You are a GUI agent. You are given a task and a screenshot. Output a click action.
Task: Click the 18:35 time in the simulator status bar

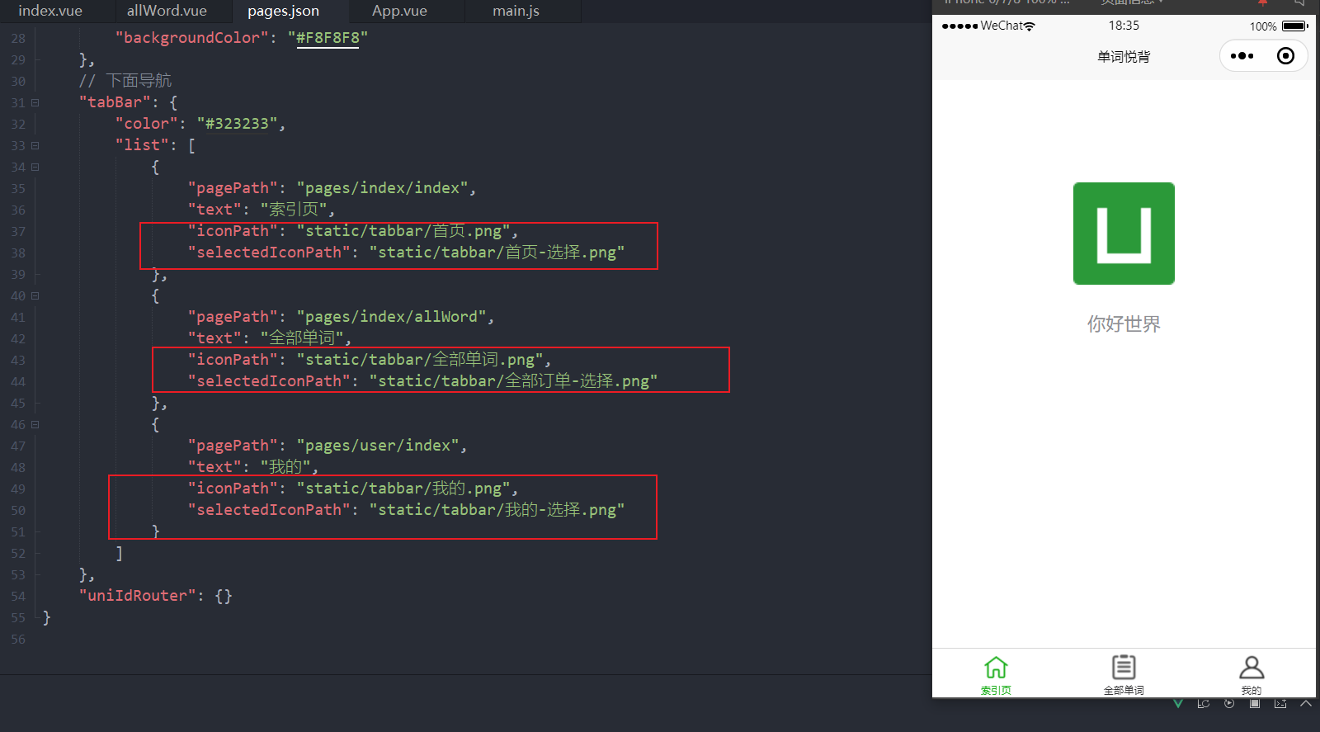1124,26
